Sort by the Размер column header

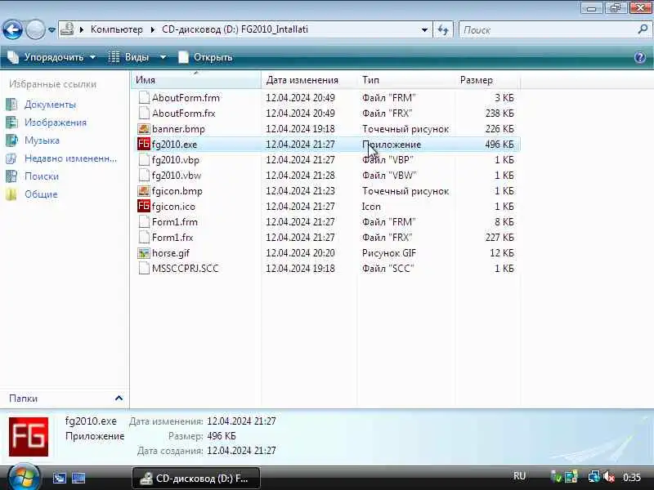[487, 79]
